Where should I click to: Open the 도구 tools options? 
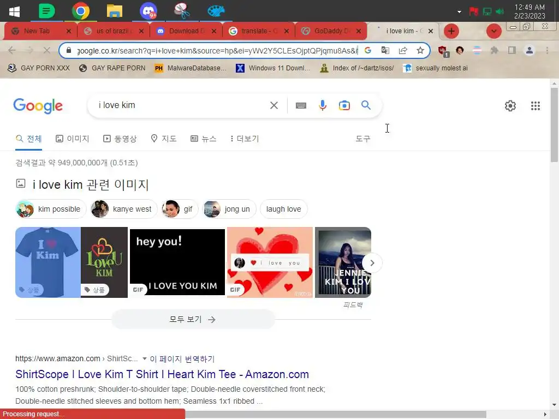[x=363, y=139]
